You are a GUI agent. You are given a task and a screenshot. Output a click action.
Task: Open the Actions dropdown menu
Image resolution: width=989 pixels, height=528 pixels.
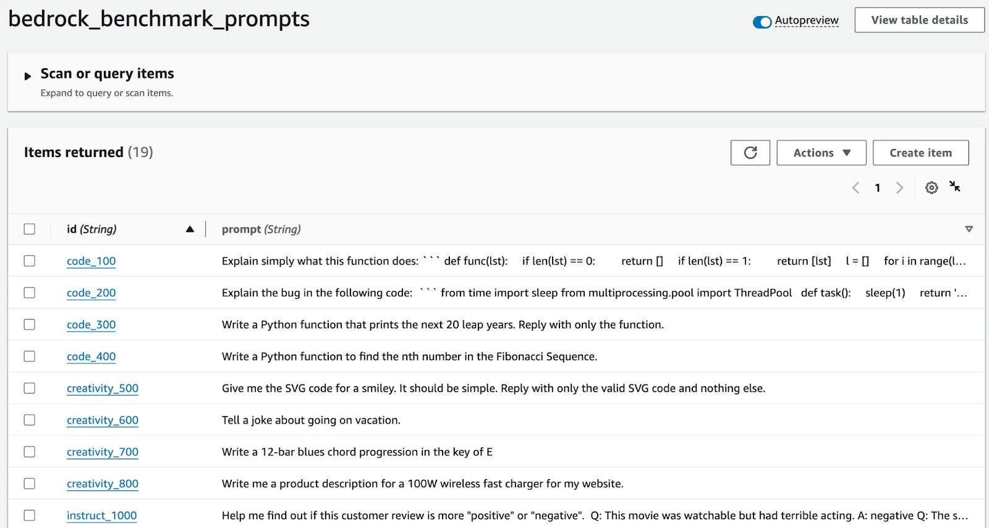point(821,153)
